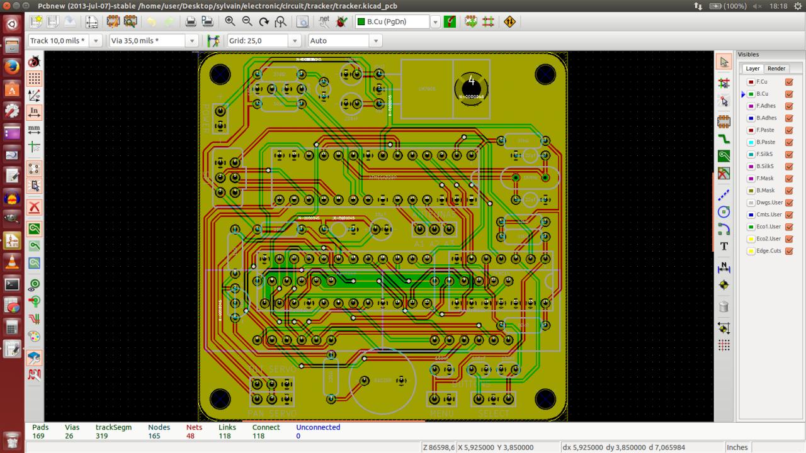
Task: Click the F.Cu layer color swatch
Action: pyautogui.click(x=751, y=82)
